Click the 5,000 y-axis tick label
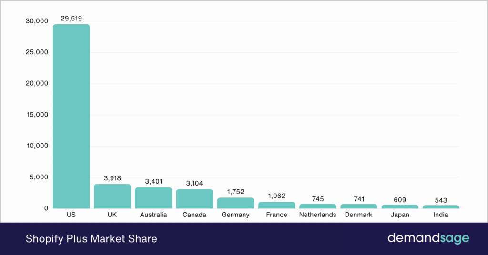Screen dimensions: 488x255 tap(39, 177)
